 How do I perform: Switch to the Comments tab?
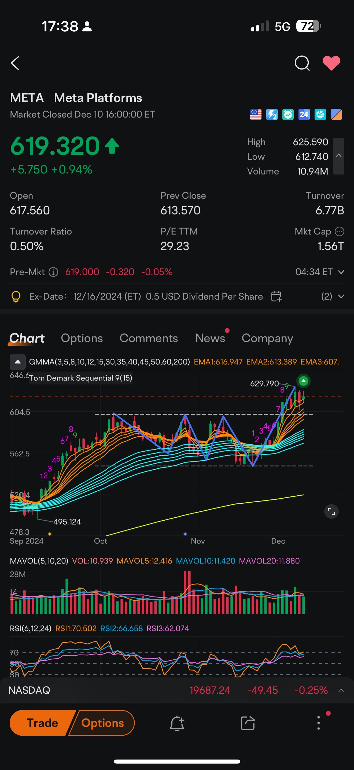(x=149, y=338)
